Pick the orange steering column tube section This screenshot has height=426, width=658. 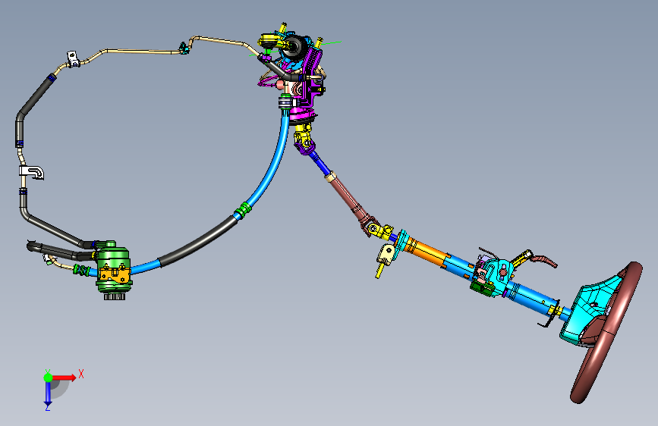(x=428, y=251)
